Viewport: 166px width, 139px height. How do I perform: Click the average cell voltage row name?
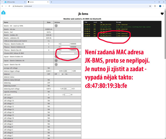click(11, 68)
